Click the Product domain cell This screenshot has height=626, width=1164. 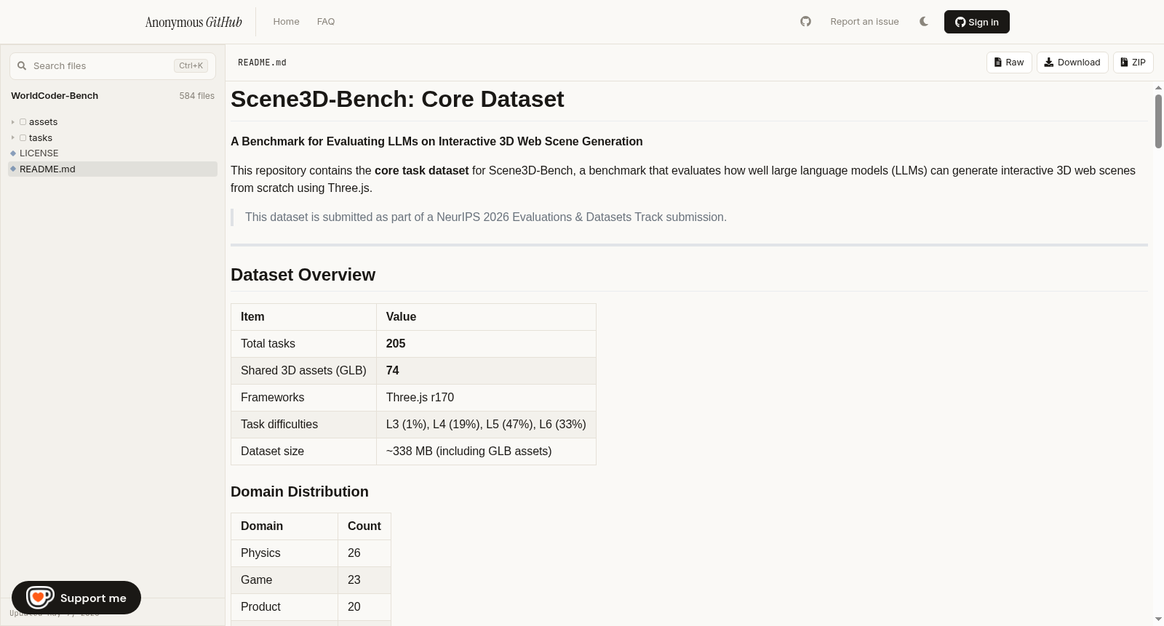pyautogui.click(x=284, y=607)
